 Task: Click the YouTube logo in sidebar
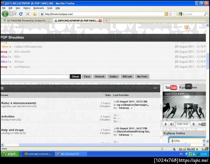(171, 87)
